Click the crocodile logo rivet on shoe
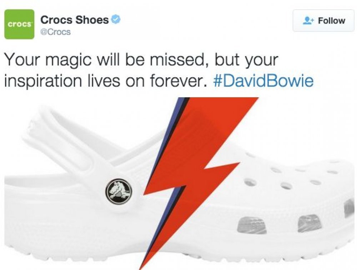Screen dimensions: 357x270 pyautogui.click(x=119, y=191)
